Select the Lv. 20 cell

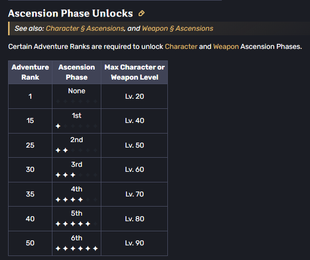(135, 96)
